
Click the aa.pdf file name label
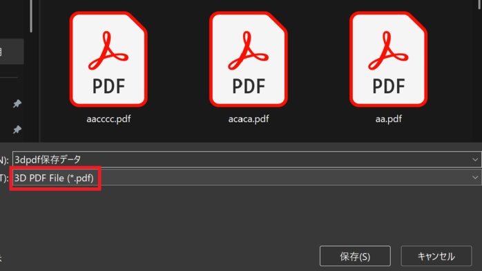pos(389,119)
